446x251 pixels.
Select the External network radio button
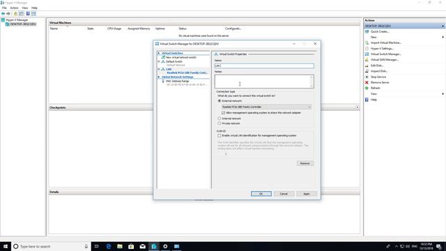pyautogui.click(x=220, y=101)
